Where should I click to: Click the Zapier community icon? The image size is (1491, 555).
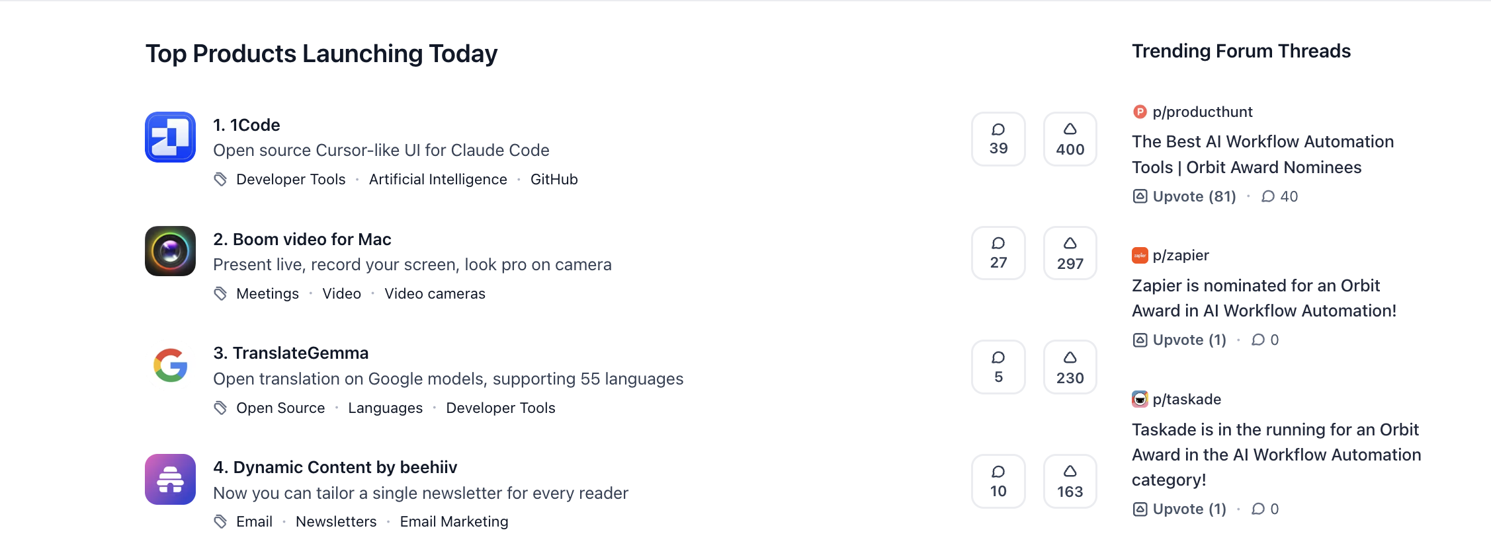click(1138, 255)
